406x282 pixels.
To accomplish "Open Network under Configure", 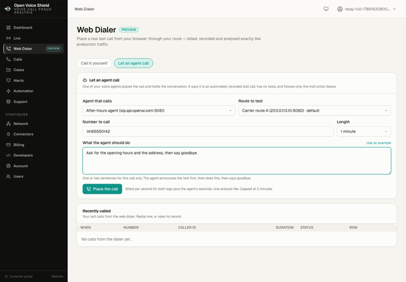I will pos(34,124).
